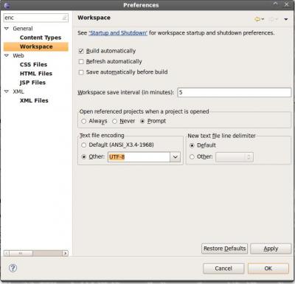Follow the 'Startup and Shutdown' link
295x284 pixels.
118,33
